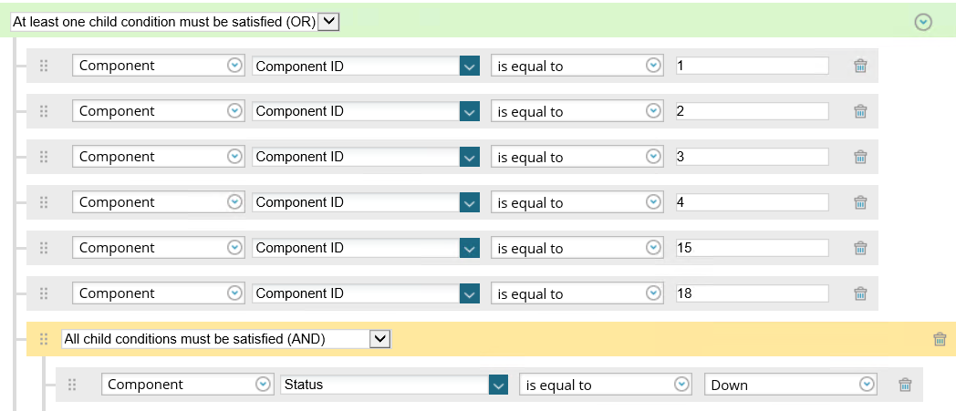Click the value field containing 1
956x411 pixels.
pyautogui.click(x=752, y=66)
